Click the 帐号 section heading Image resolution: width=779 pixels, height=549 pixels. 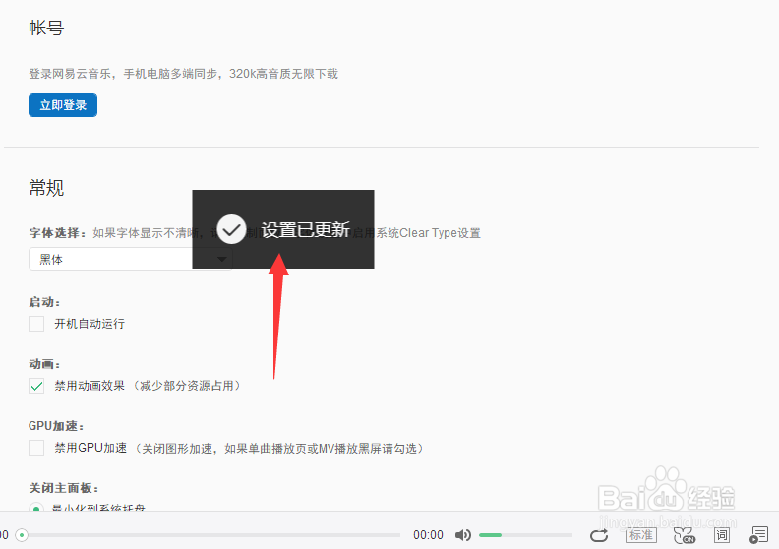46,28
